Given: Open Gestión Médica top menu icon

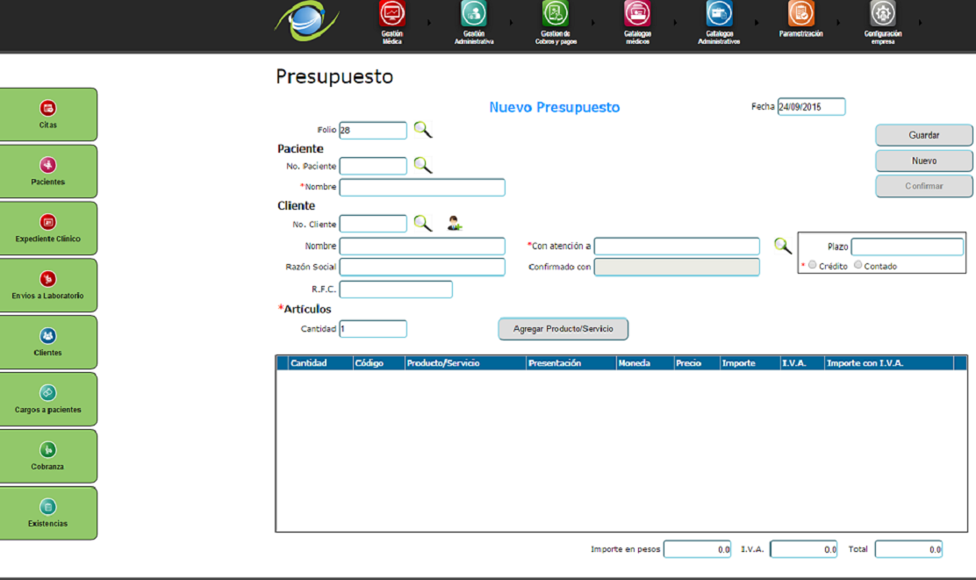Looking at the screenshot, I should pyautogui.click(x=391, y=14).
